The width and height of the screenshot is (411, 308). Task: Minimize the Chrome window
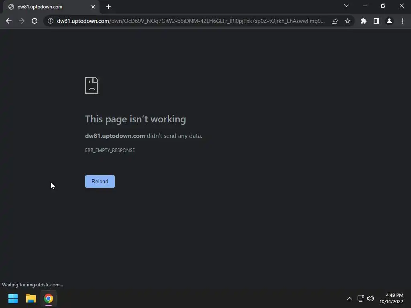click(x=365, y=6)
